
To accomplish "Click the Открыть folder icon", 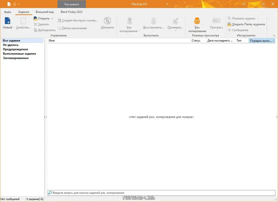I will [36, 18].
